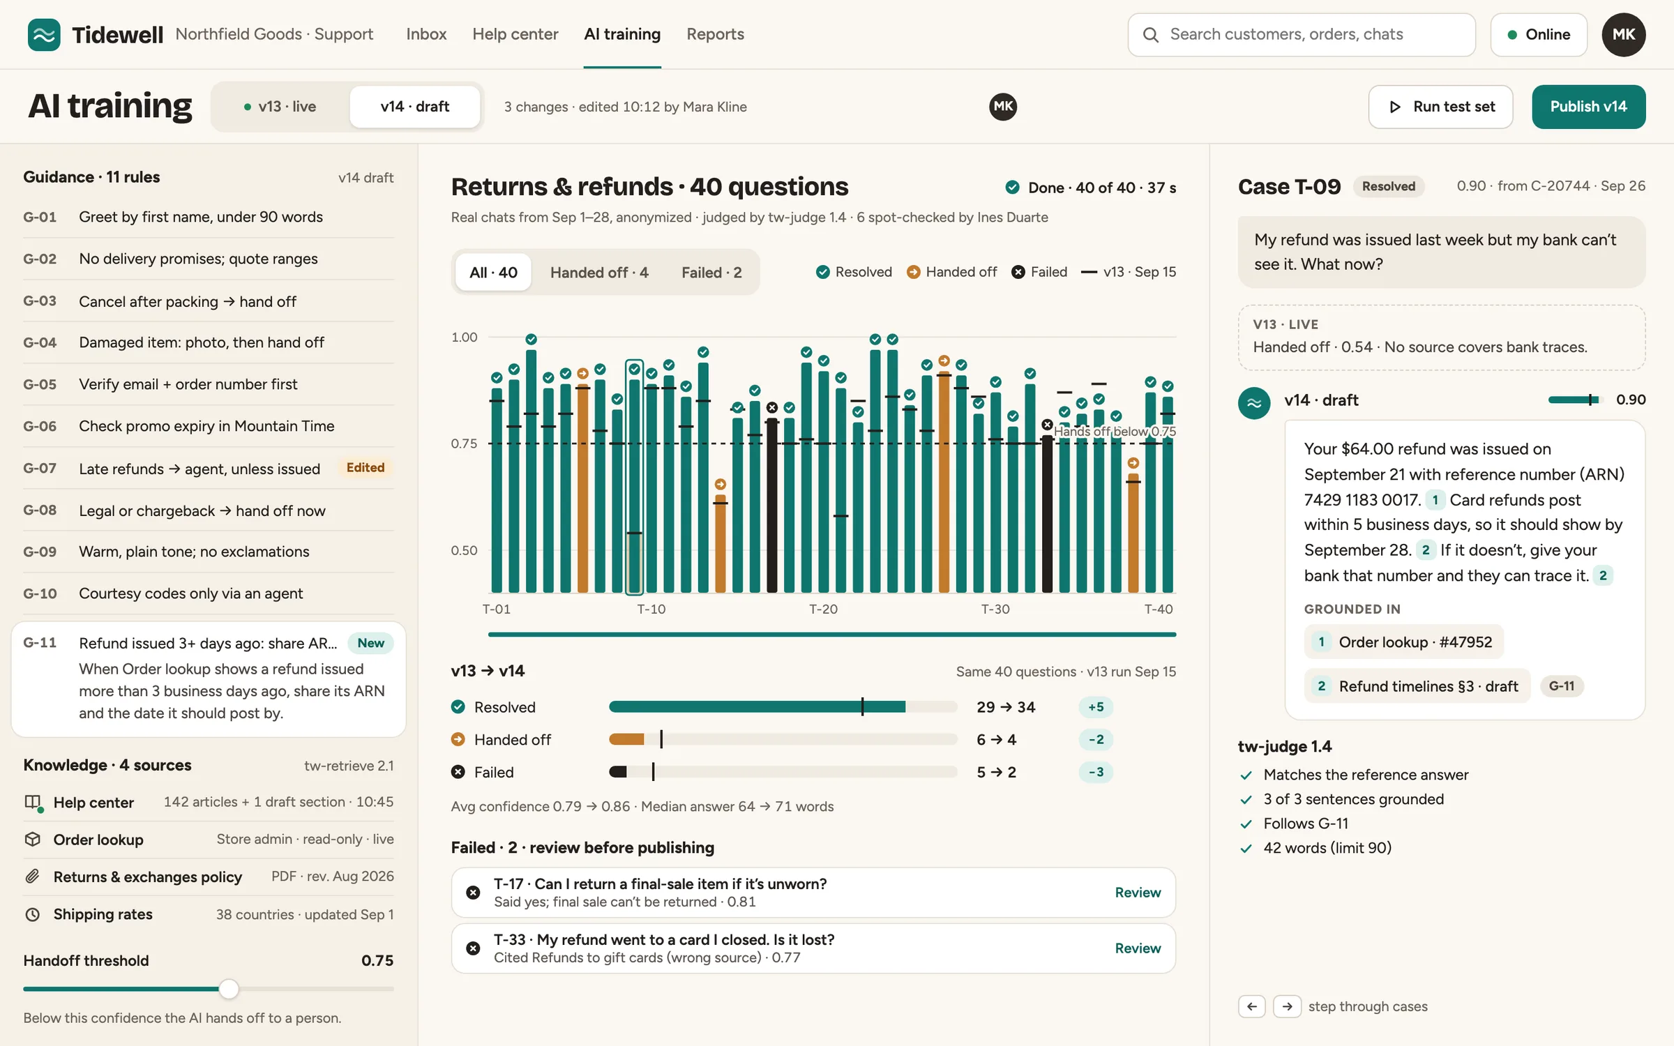
Task: Show All · 40 questions
Action: pyautogui.click(x=493, y=272)
